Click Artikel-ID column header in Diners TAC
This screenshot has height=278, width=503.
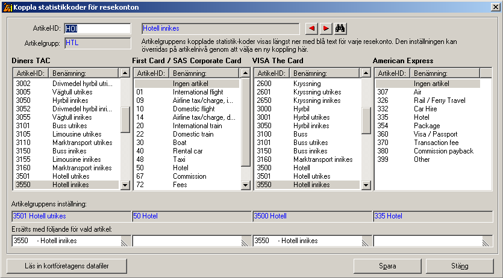tap(31, 73)
